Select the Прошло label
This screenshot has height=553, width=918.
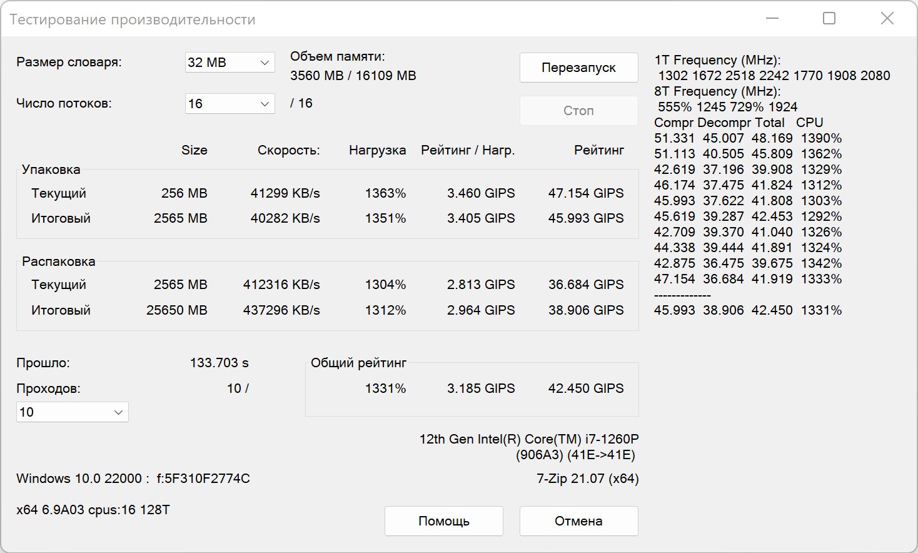click(x=43, y=363)
